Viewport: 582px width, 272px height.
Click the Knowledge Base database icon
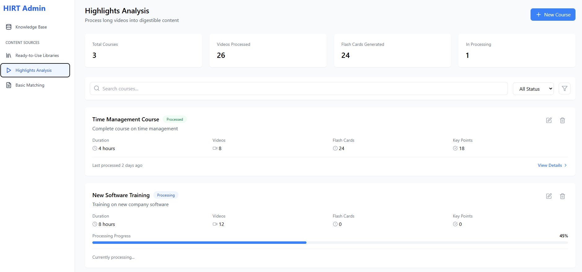[9, 27]
